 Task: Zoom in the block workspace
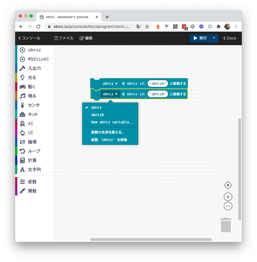coord(228,197)
